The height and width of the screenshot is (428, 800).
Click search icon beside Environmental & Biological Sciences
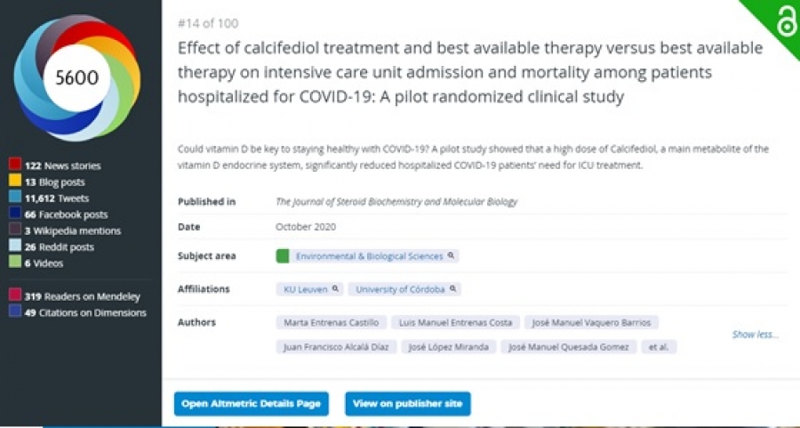click(451, 255)
